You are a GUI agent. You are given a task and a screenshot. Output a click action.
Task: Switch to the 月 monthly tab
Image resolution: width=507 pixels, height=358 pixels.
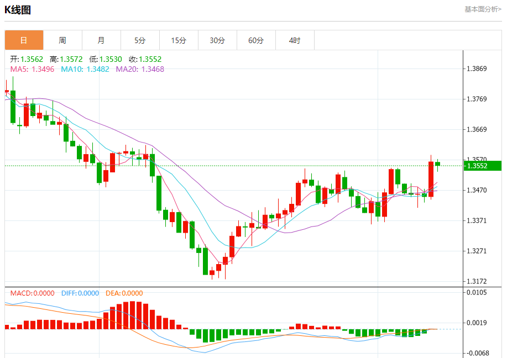click(102, 40)
